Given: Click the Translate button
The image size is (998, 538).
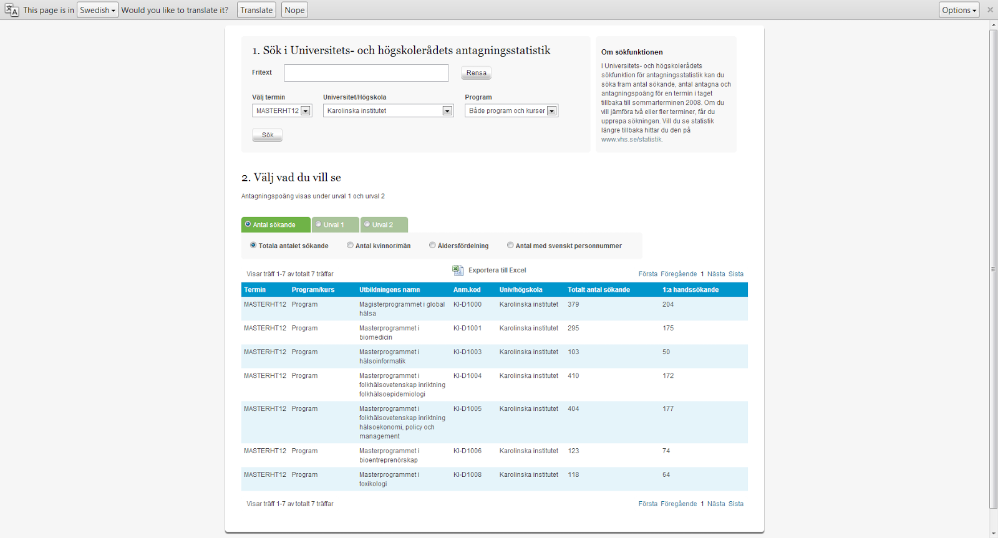Looking at the screenshot, I should tap(256, 10).
